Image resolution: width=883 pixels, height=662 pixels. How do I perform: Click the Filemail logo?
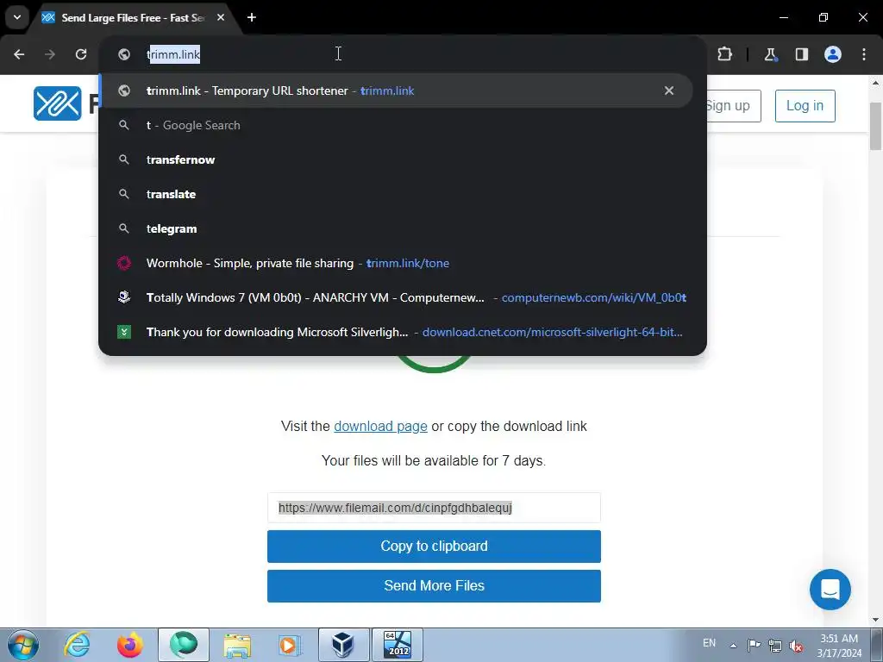pyautogui.click(x=58, y=103)
